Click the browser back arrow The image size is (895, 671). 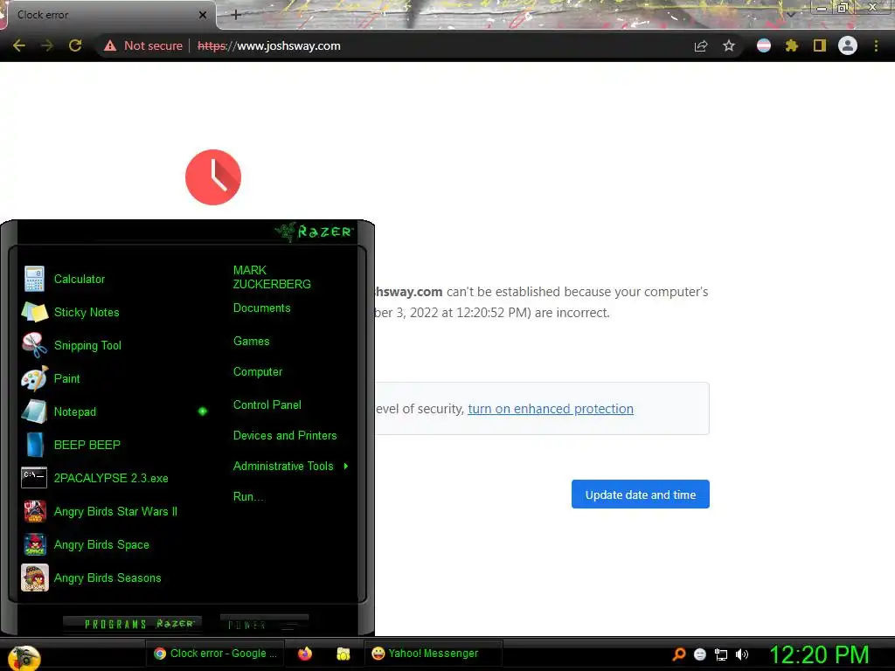[19, 45]
